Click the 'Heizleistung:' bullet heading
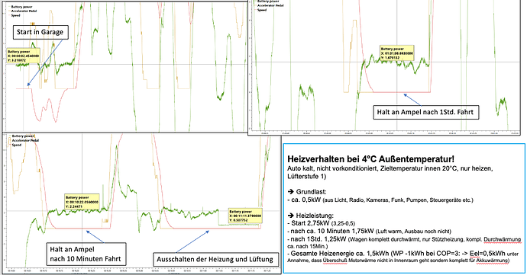This screenshot has width=527, height=275. point(310,216)
